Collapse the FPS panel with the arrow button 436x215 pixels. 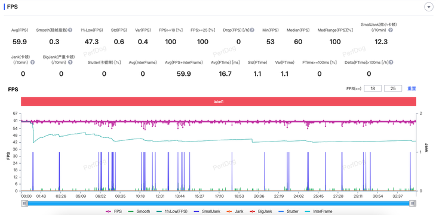click(x=428, y=7)
